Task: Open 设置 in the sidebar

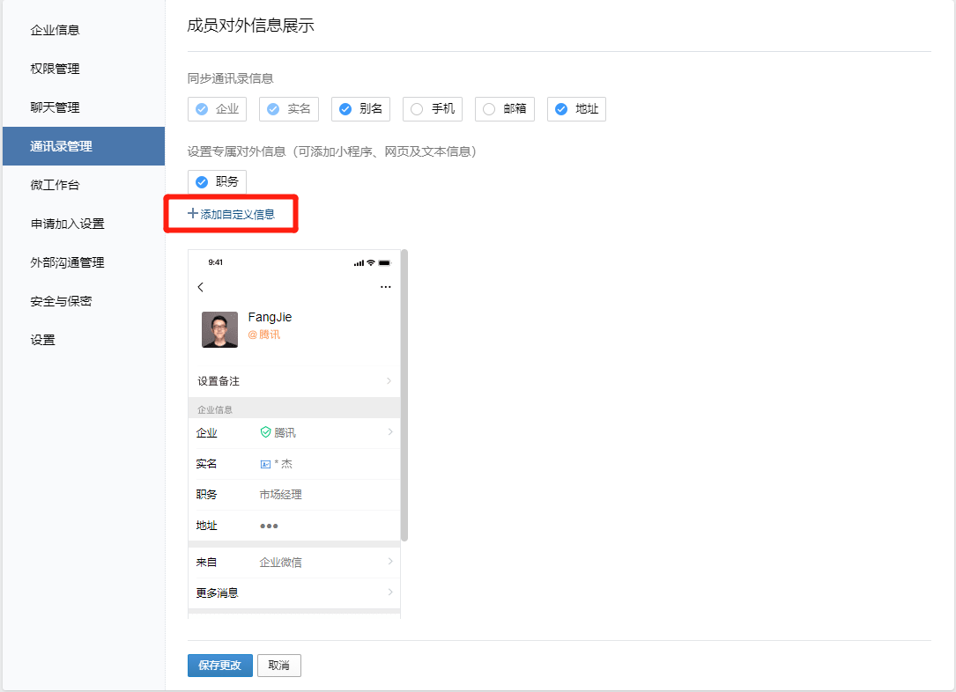Action: pyautogui.click(x=42, y=340)
